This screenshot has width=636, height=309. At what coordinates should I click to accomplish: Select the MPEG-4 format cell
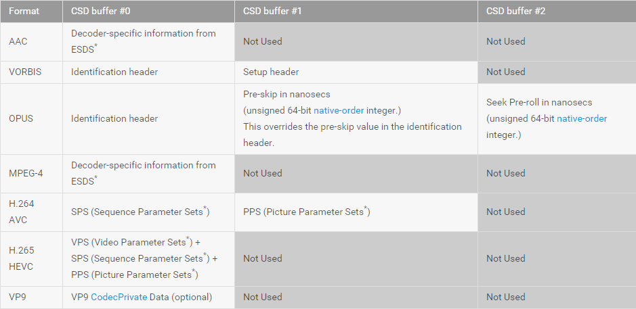pos(31,173)
